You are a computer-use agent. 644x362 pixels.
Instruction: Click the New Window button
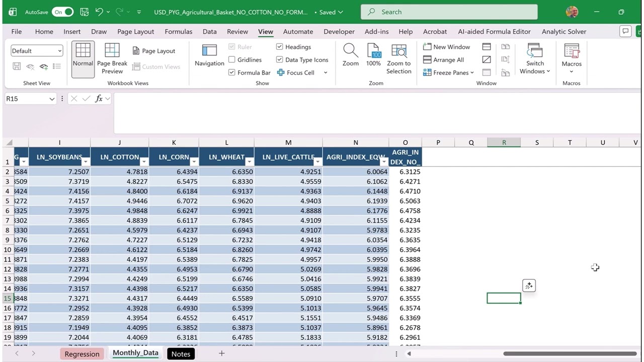447,47
